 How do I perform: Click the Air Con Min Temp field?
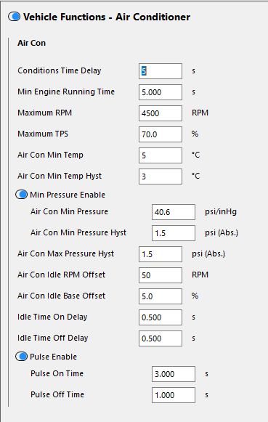(x=161, y=155)
